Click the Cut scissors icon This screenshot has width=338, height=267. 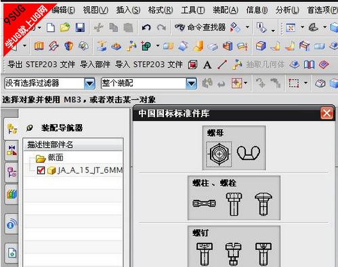(99, 28)
